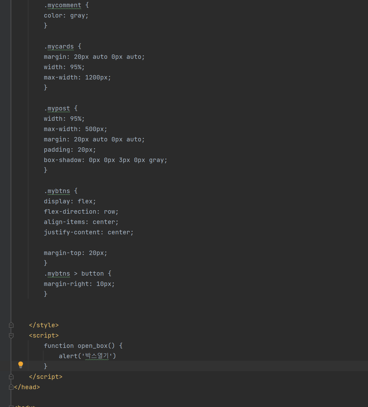Screen dimensions: 368x407
Task: Click the .mycards class selector
Action: (59, 47)
